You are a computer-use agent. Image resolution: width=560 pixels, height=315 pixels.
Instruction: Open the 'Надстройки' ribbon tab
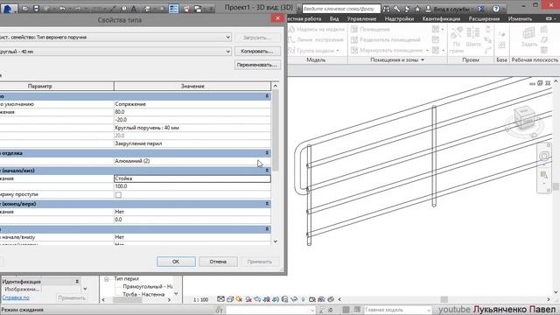pos(399,18)
